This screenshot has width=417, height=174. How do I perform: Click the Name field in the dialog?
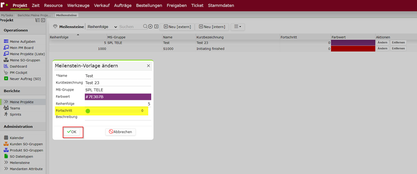click(118, 76)
